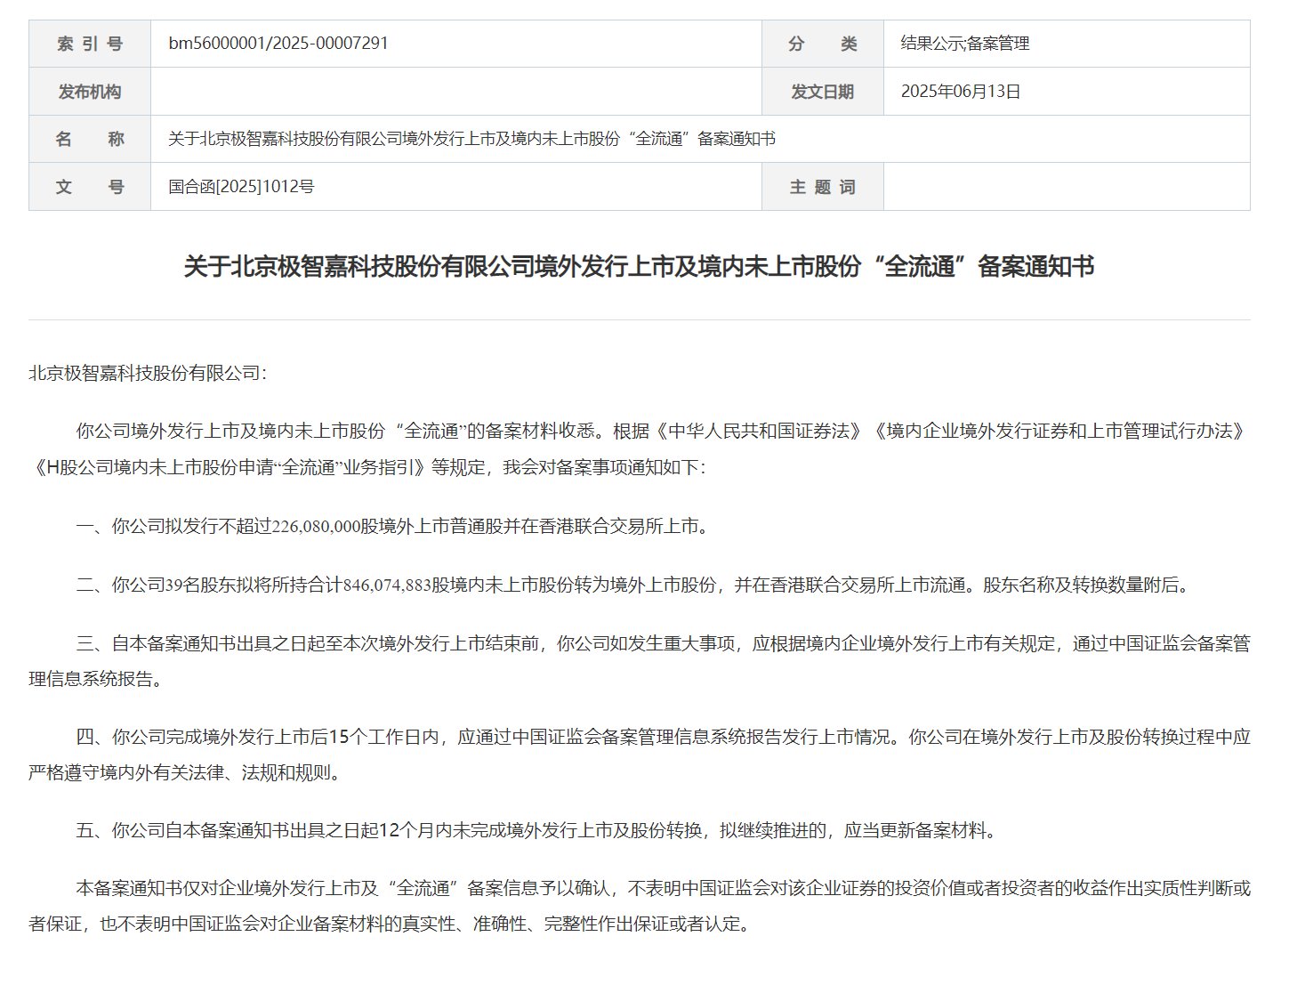
Task: Click the bold centered document title heading
Action: point(639,266)
